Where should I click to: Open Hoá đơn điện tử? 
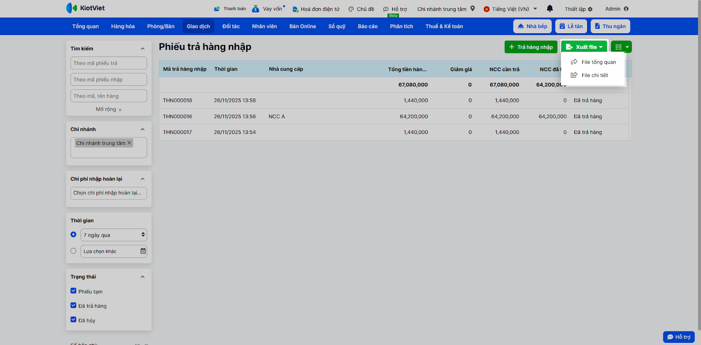316,9
